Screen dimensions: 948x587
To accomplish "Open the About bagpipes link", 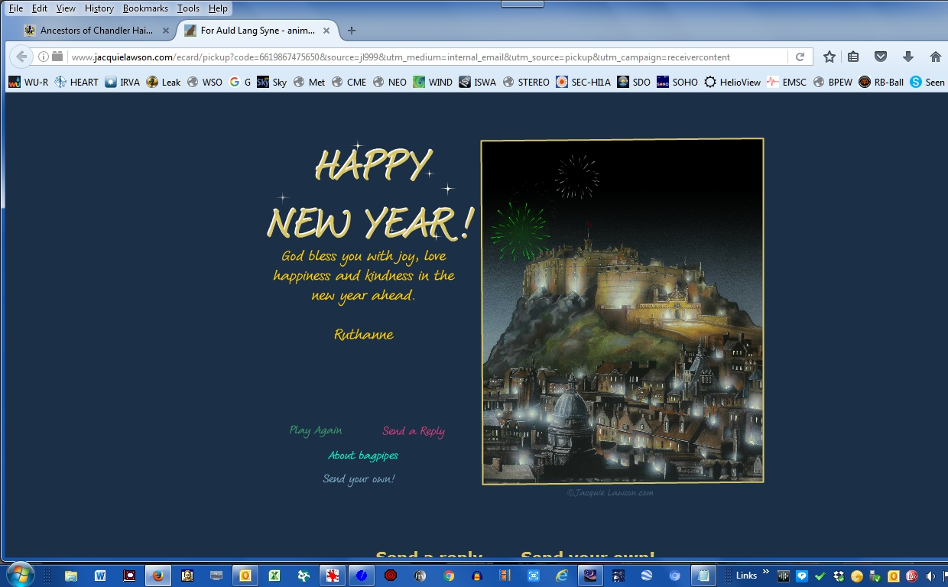I will click(363, 456).
